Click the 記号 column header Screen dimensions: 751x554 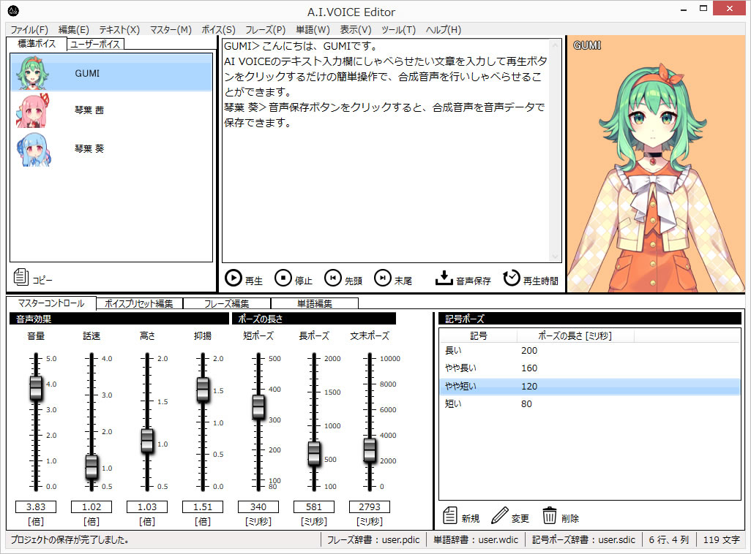(x=478, y=336)
